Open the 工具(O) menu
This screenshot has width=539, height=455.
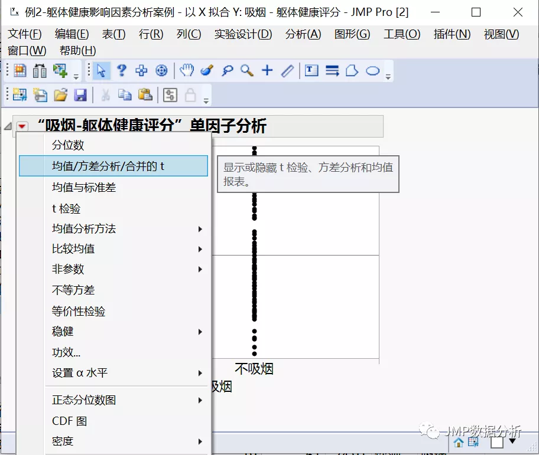pyautogui.click(x=402, y=34)
